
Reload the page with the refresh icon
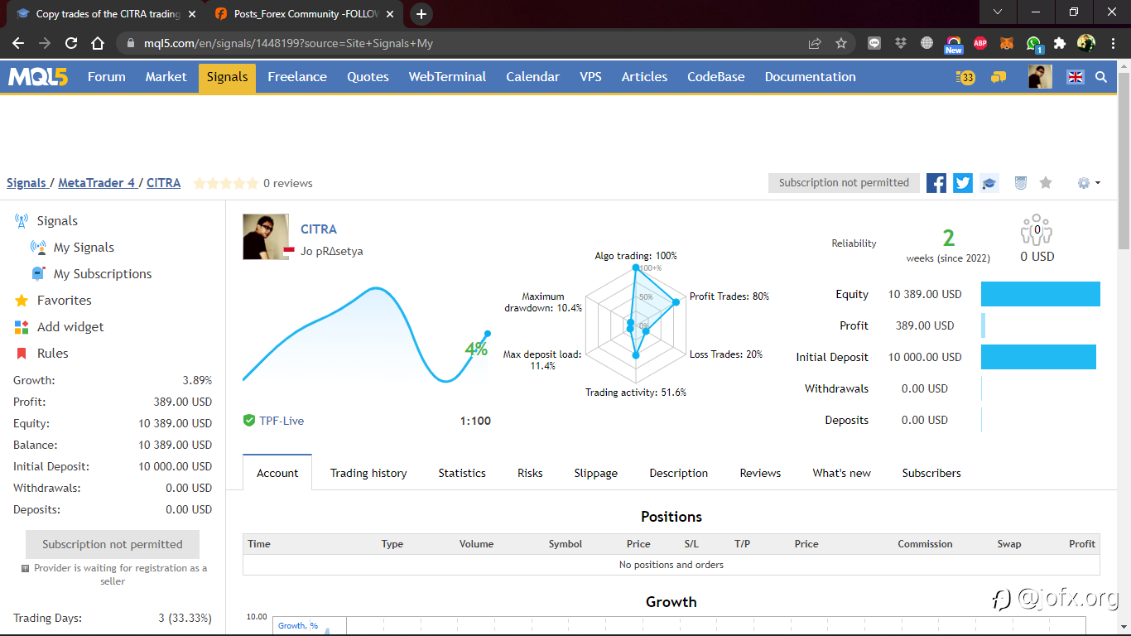click(71, 43)
